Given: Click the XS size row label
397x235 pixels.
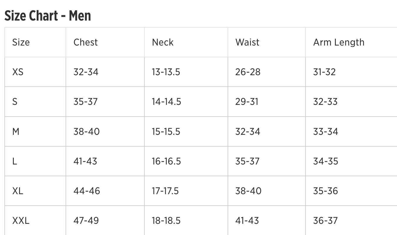Looking at the screenshot, I should pyautogui.click(x=18, y=72).
